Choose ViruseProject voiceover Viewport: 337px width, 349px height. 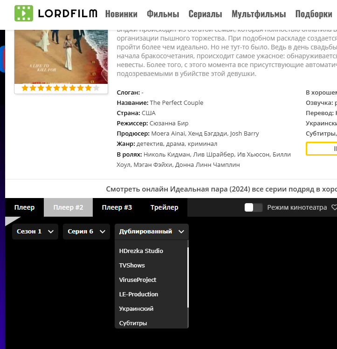138,280
